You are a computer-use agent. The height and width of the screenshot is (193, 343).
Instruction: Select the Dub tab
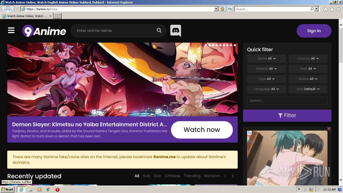[x=157, y=176]
